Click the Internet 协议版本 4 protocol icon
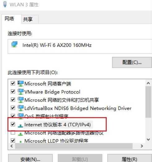Viewport: 152px width, 162px height. [x=20, y=126]
